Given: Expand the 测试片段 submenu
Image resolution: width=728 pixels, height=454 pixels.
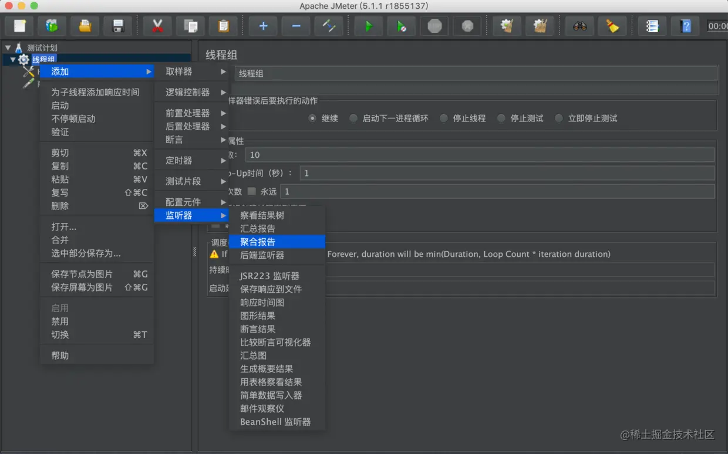Looking at the screenshot, I should [x=191, y=181].
